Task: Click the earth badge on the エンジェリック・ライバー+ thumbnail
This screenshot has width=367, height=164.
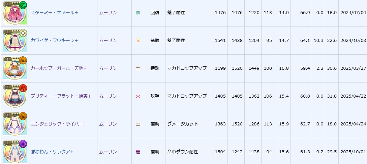Action: [x=23, y=116]
